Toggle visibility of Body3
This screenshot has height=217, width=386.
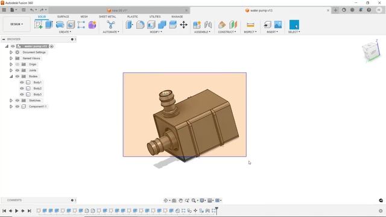(22, 95)
